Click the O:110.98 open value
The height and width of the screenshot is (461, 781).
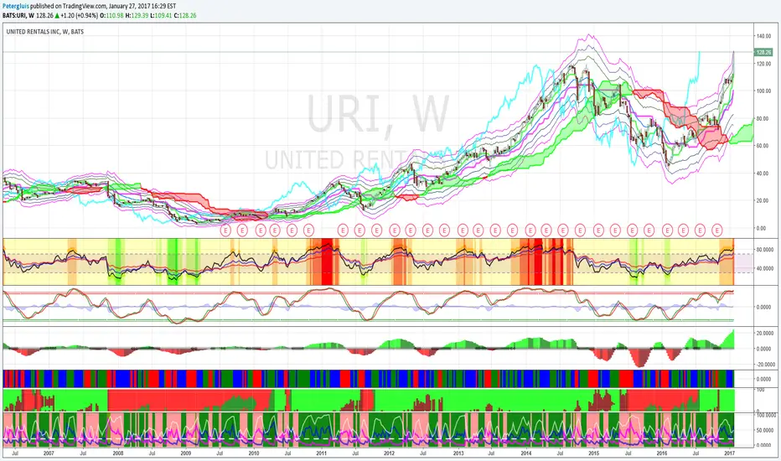(111, 15)
